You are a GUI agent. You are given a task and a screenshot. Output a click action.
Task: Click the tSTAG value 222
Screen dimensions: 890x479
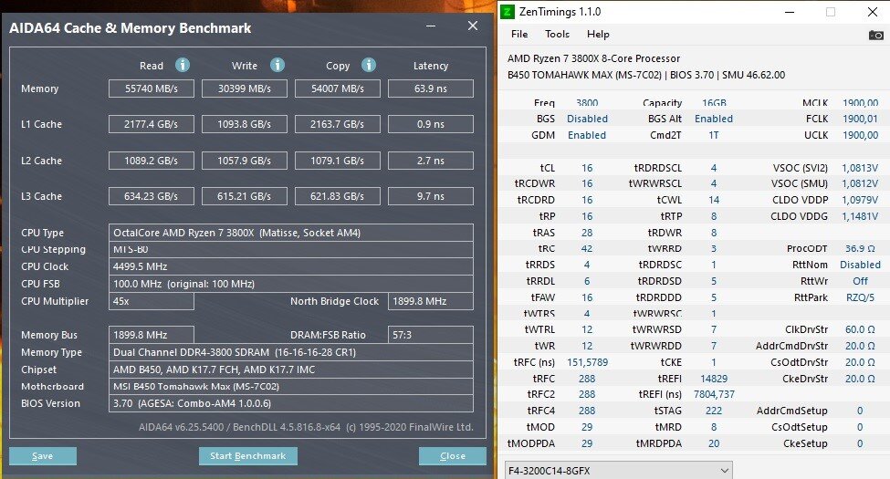714,411
